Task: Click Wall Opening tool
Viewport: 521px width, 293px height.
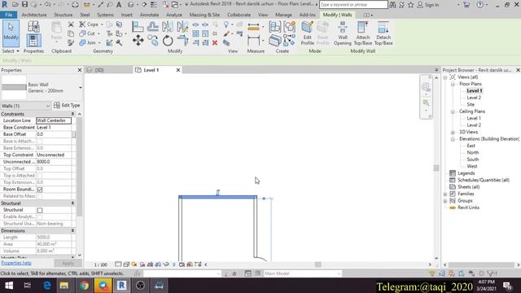Action: pyautogui.click(x=343, y=33)
